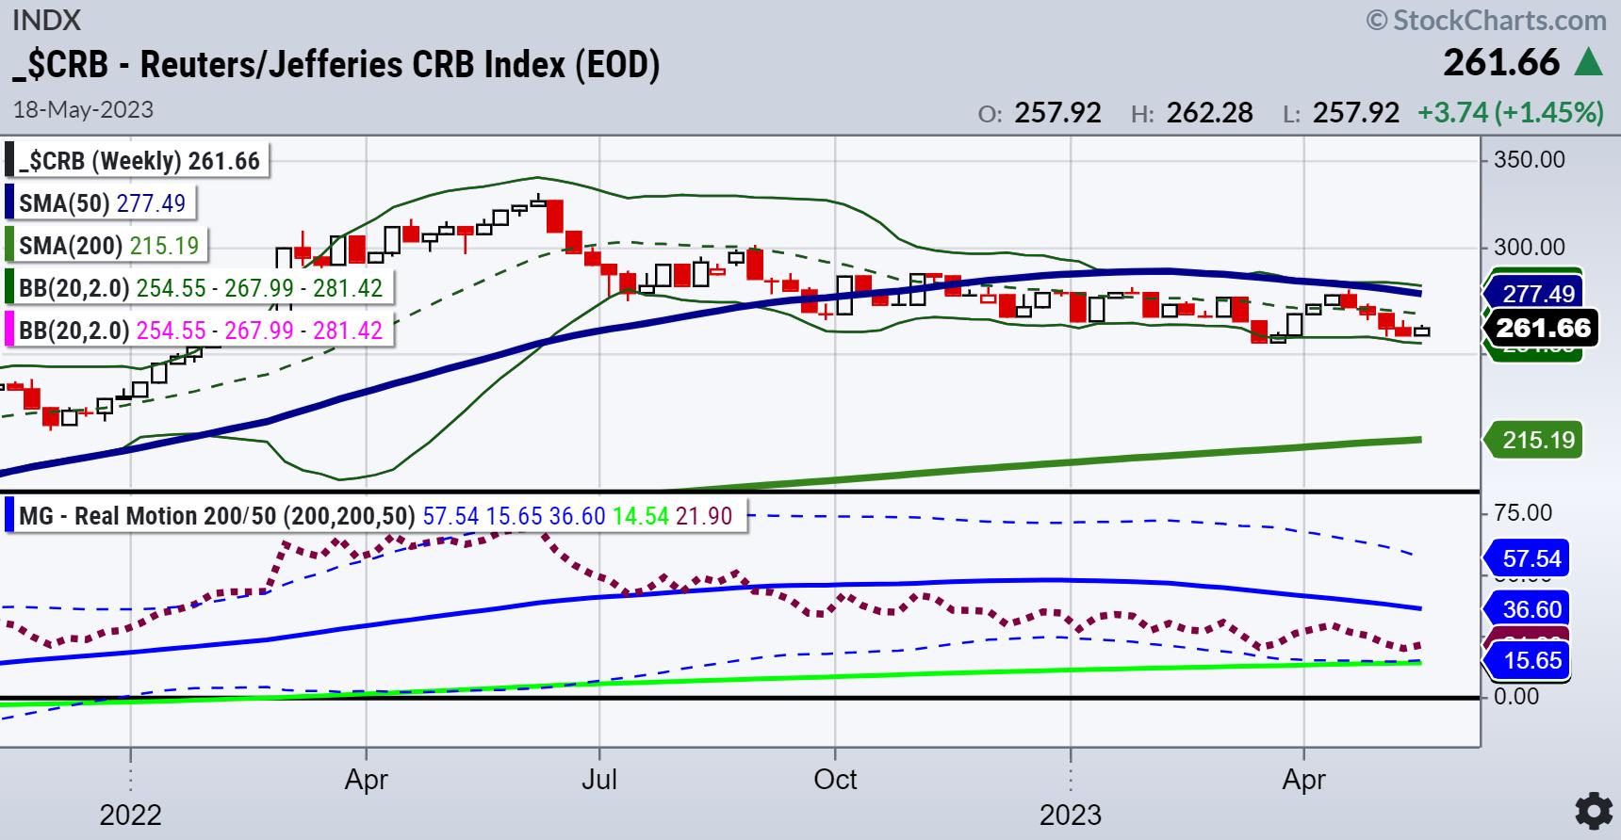Click the 2023 year marker on the axis
Screen dimensions: 1621x840
click(1071, 815)
